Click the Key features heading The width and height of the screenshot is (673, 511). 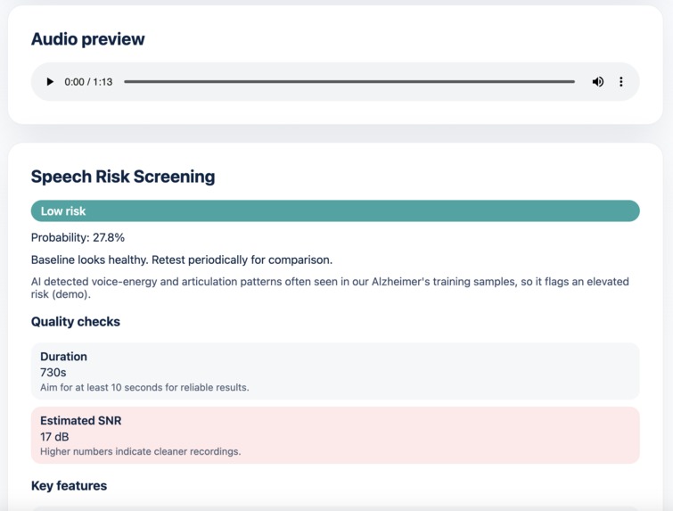(x=70, y=486)
